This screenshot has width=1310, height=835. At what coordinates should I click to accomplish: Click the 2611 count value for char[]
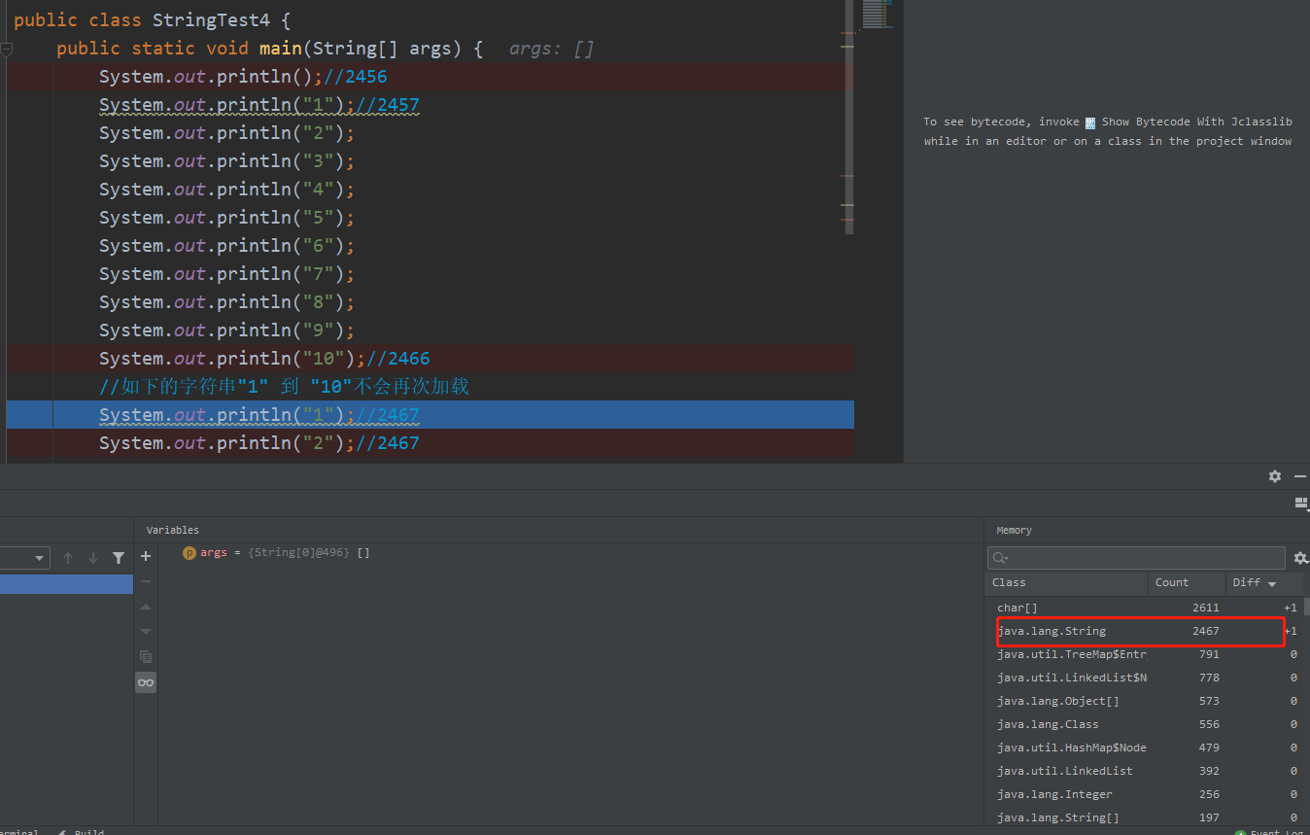coord(1205,608)
